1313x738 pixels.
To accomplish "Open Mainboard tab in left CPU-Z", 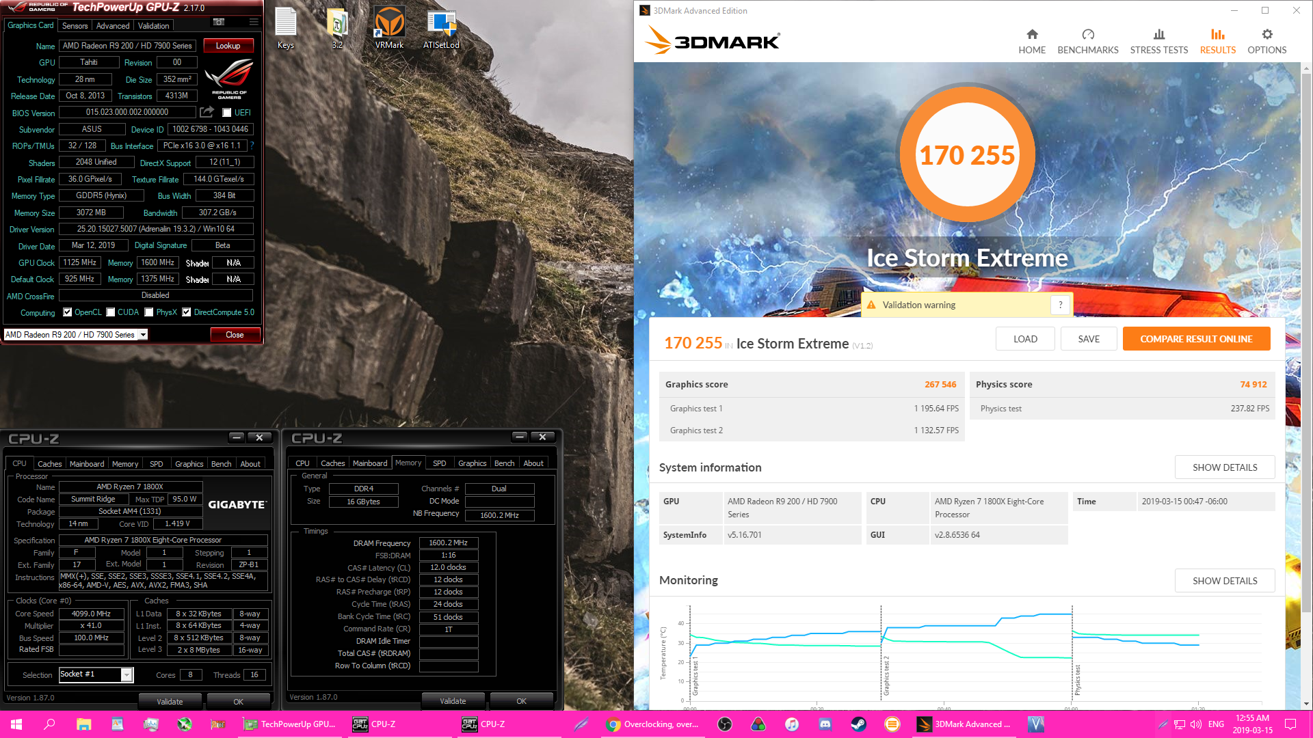I will click(x=87, y=464).
